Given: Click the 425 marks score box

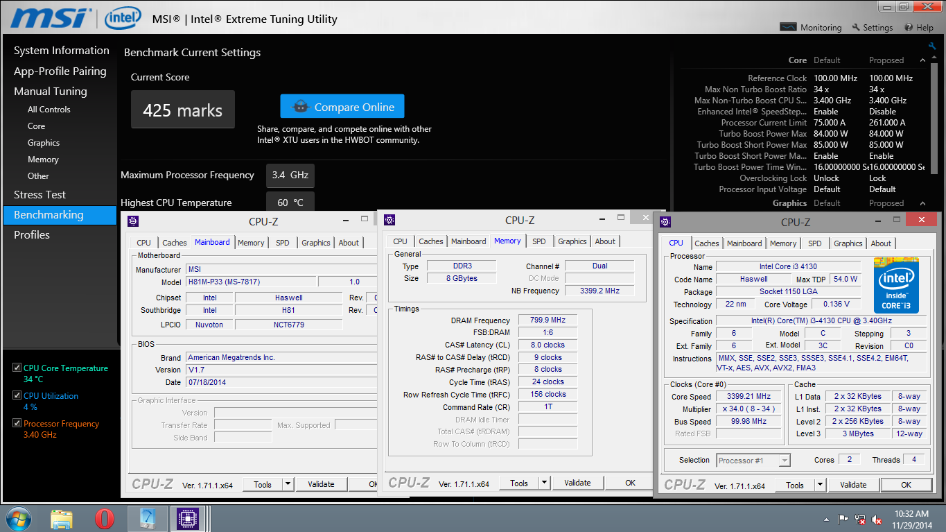Looking at the screenshot, I should (183, 110).
